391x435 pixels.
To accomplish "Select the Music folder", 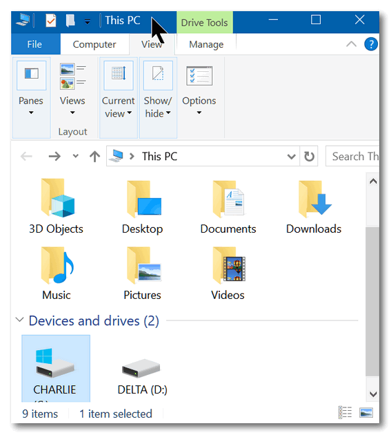I will (57, 273).
